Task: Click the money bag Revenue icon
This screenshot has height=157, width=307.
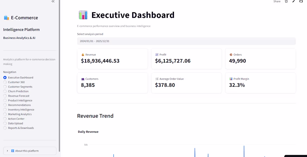Action: 83,55
